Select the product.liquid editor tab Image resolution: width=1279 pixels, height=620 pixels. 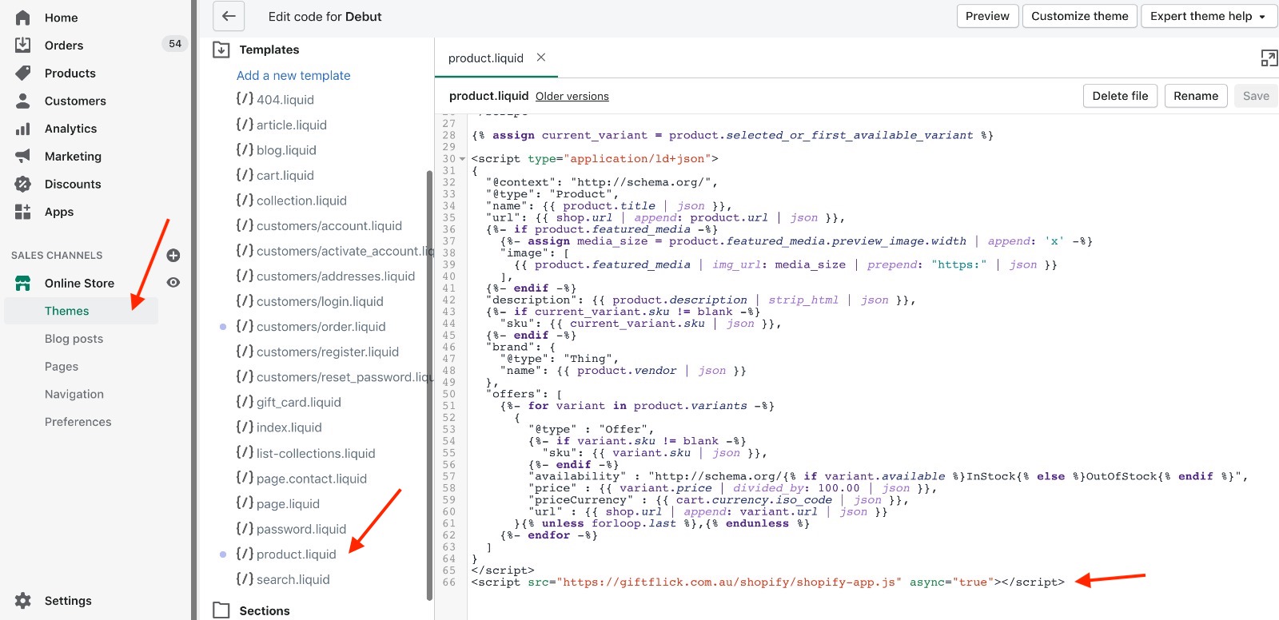coord(486,58)
